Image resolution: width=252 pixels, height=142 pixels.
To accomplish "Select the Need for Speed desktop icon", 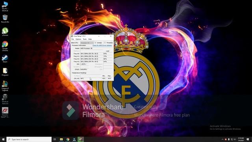I will pyautogui.click(x=5, y=112).
